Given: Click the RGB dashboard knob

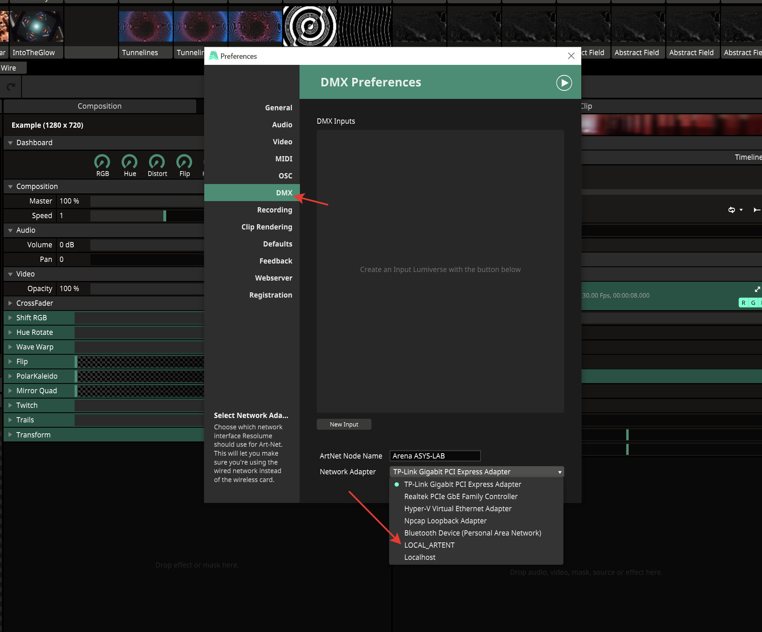Looking at the screenshot, I should click(102, 162).
